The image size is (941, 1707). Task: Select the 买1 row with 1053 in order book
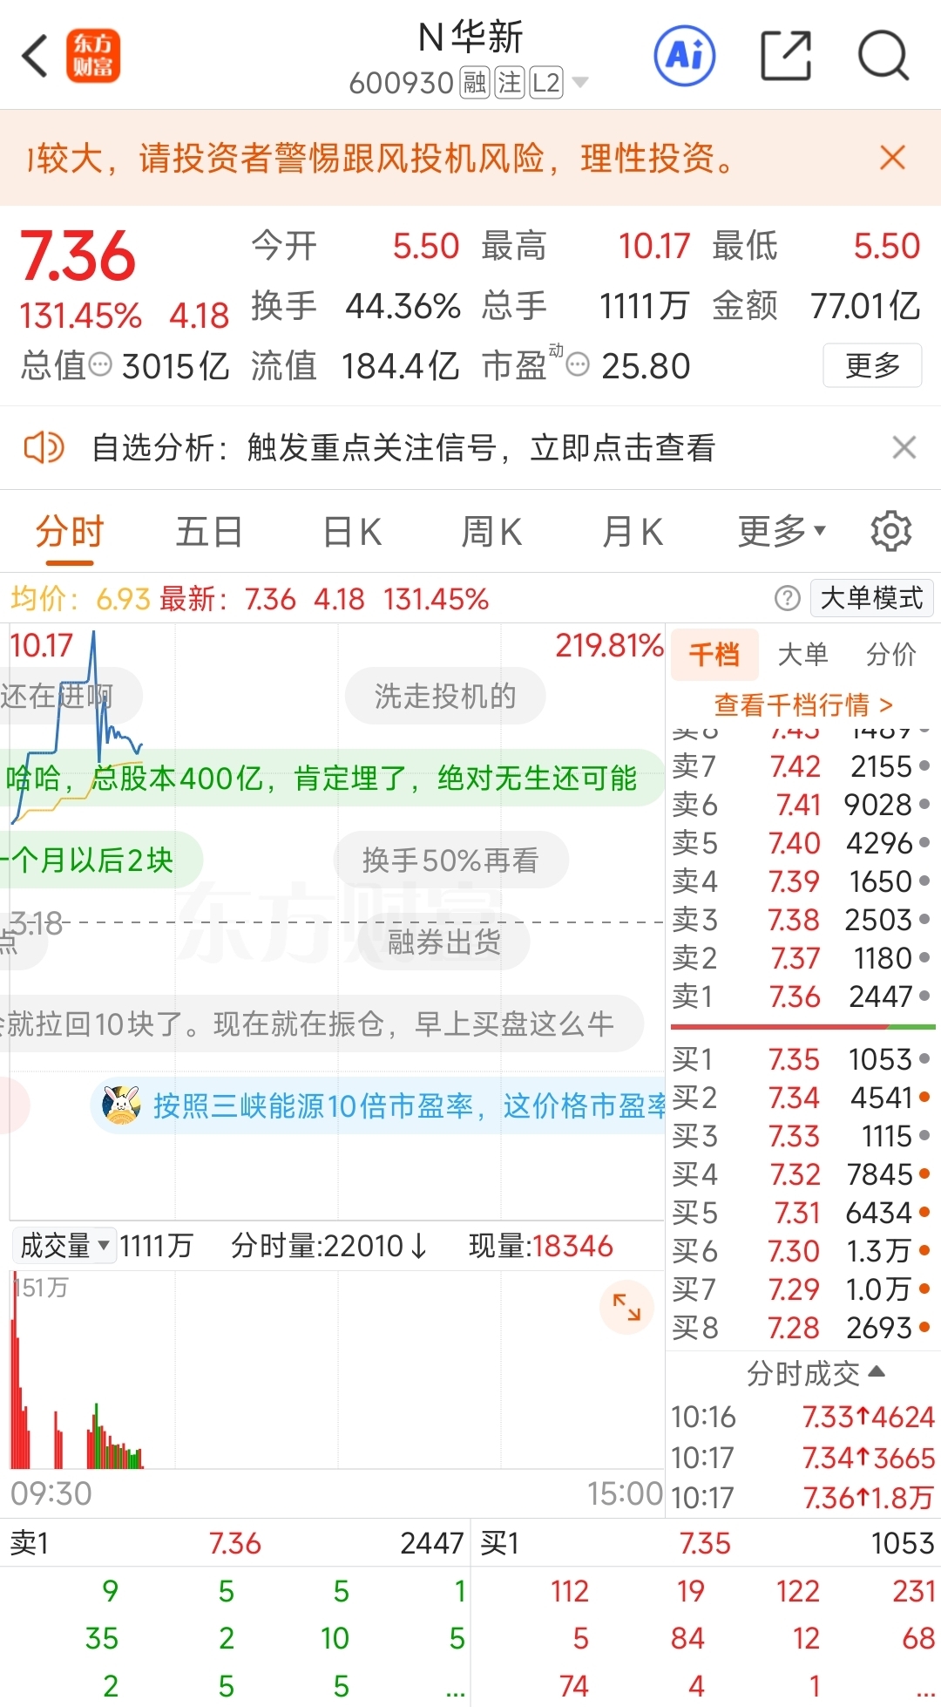pyautogui.click(x=802, y=1059)
